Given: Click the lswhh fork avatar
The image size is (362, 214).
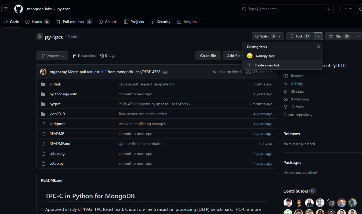Looking at the screenshot, I should click(x=250, y=56).
